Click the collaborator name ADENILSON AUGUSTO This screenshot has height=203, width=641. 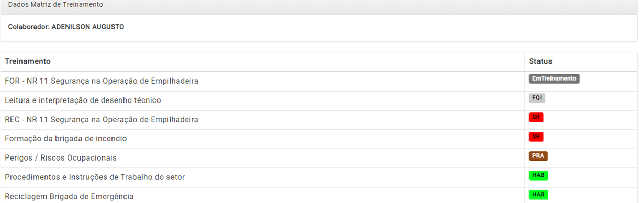click(88, 27)
